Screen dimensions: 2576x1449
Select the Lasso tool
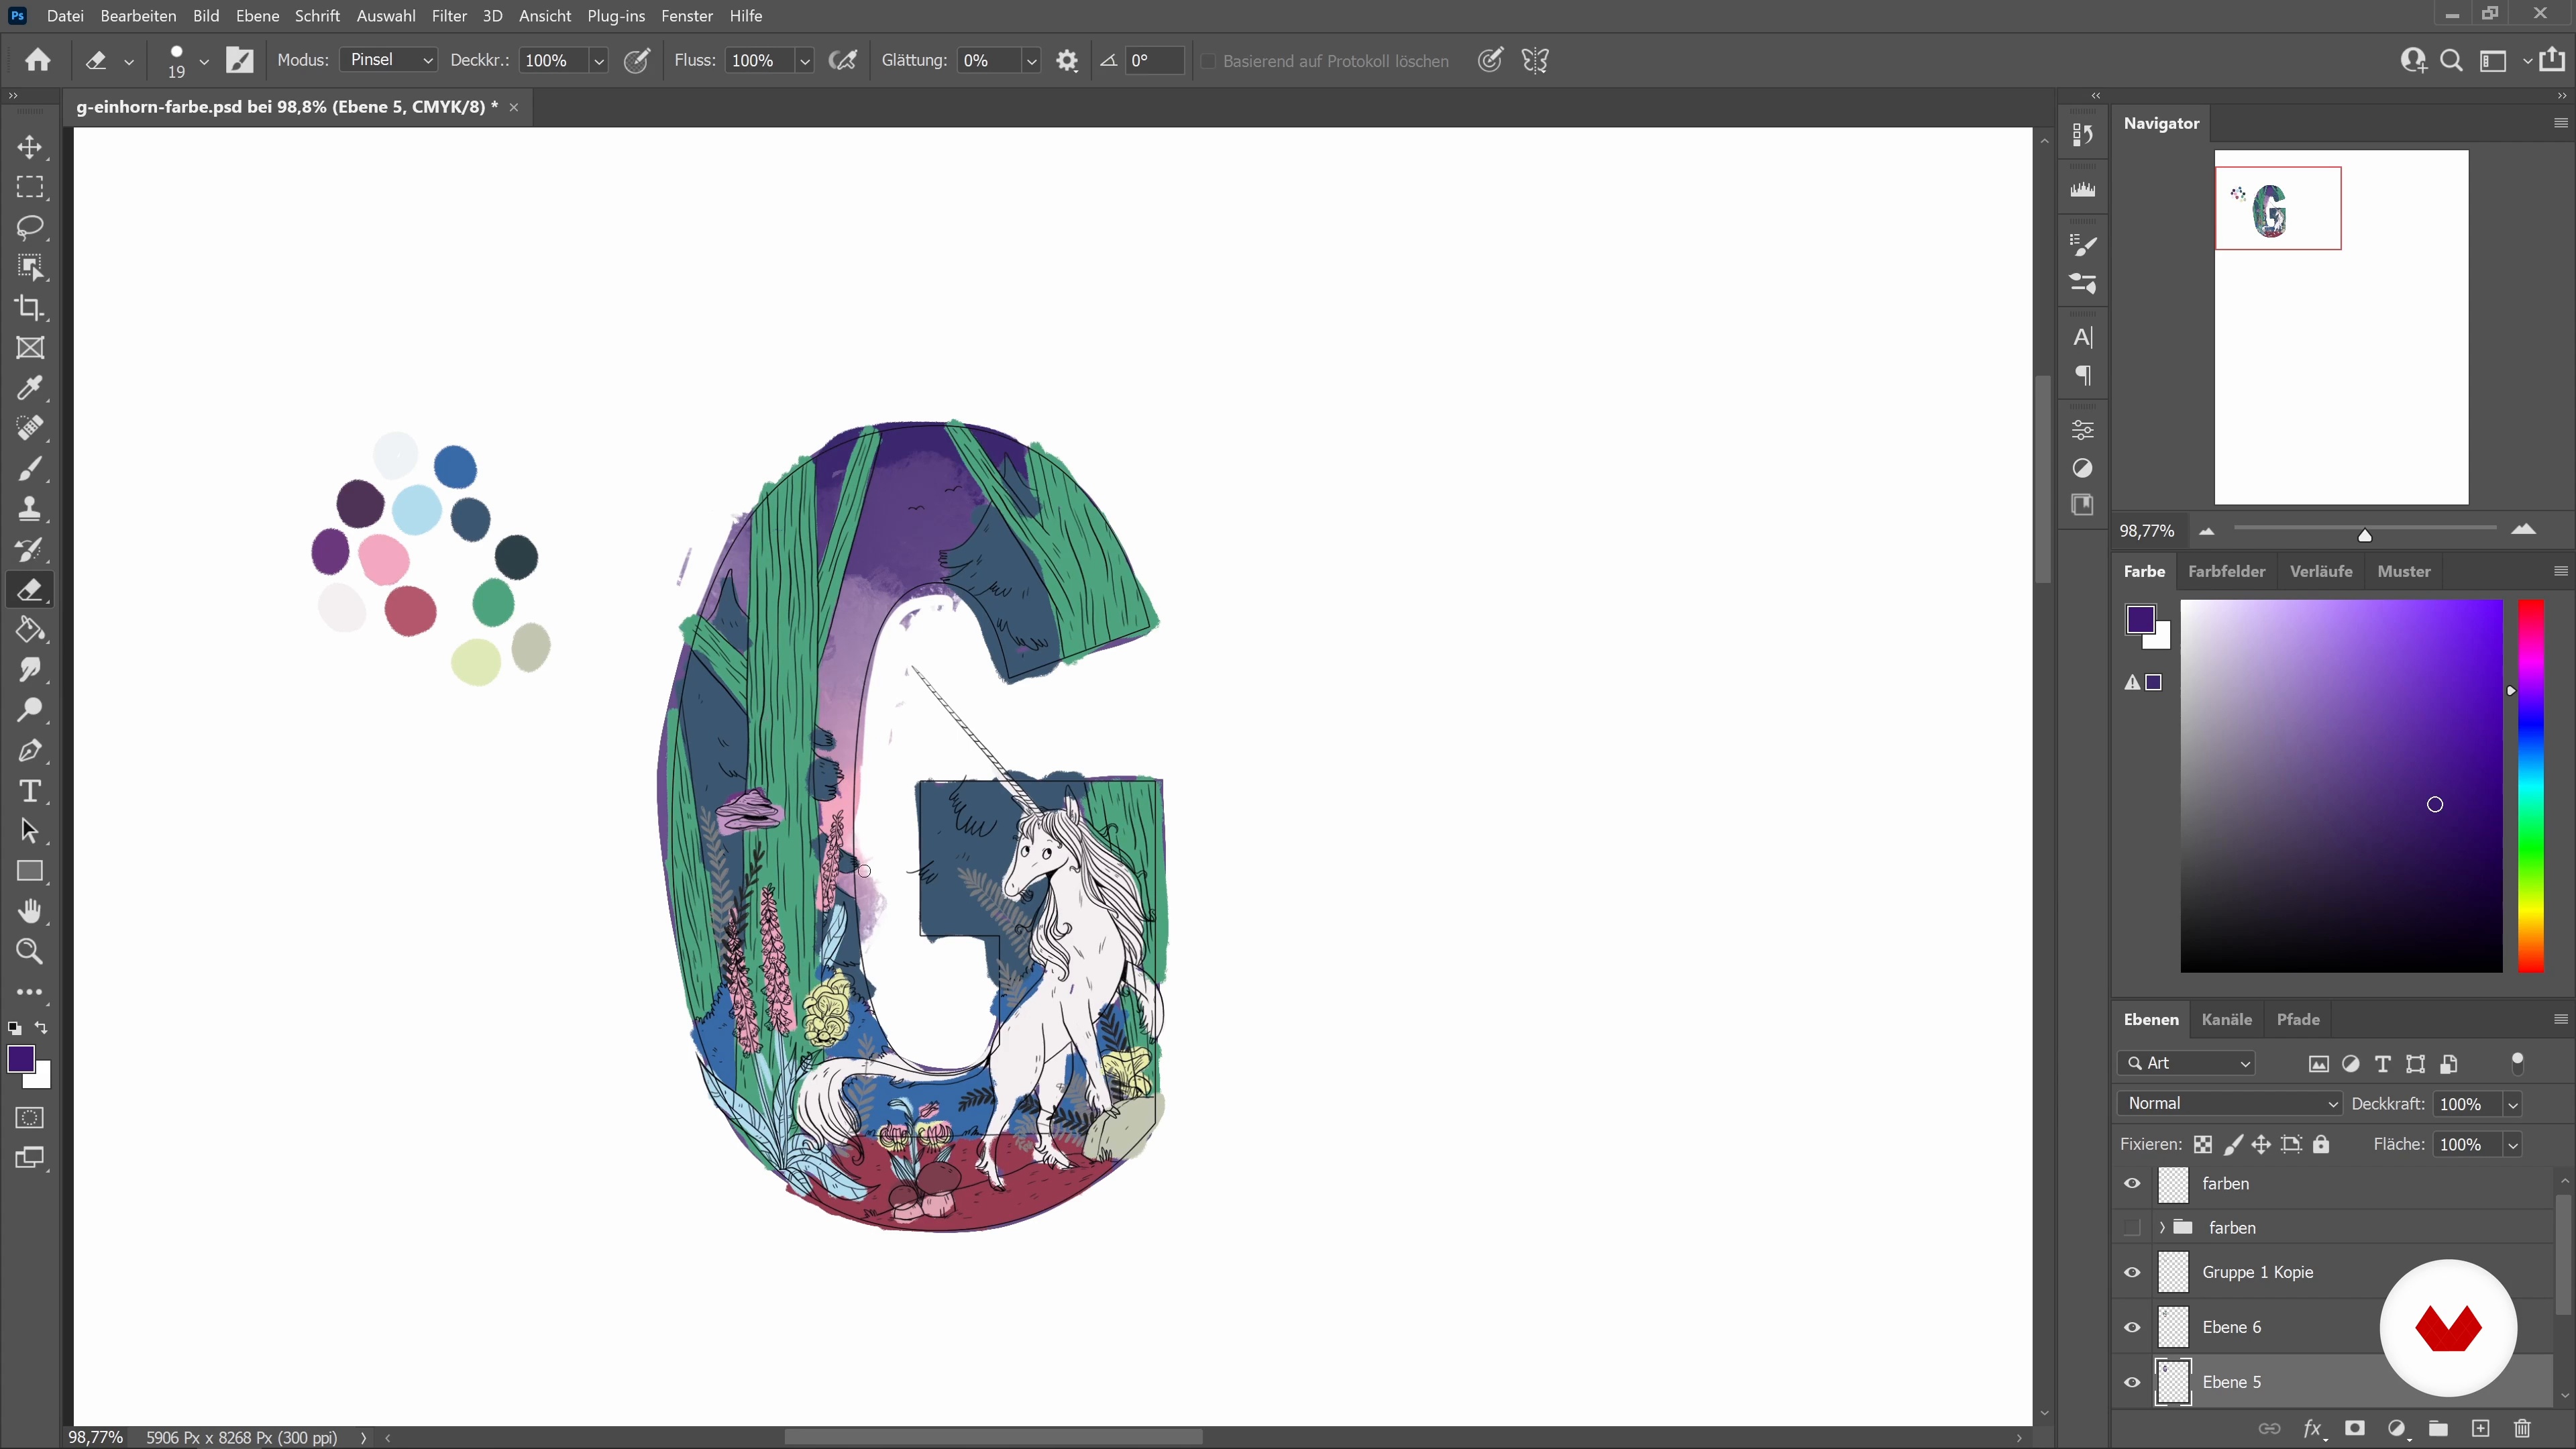30,227
